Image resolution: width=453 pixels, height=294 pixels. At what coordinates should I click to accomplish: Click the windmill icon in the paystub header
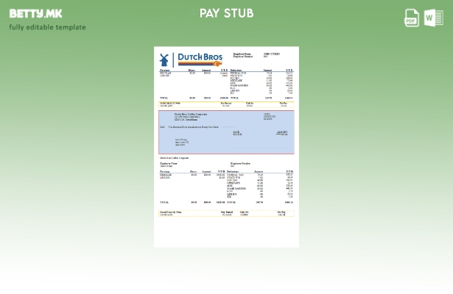pyautogui.click(x=166, y=60)
